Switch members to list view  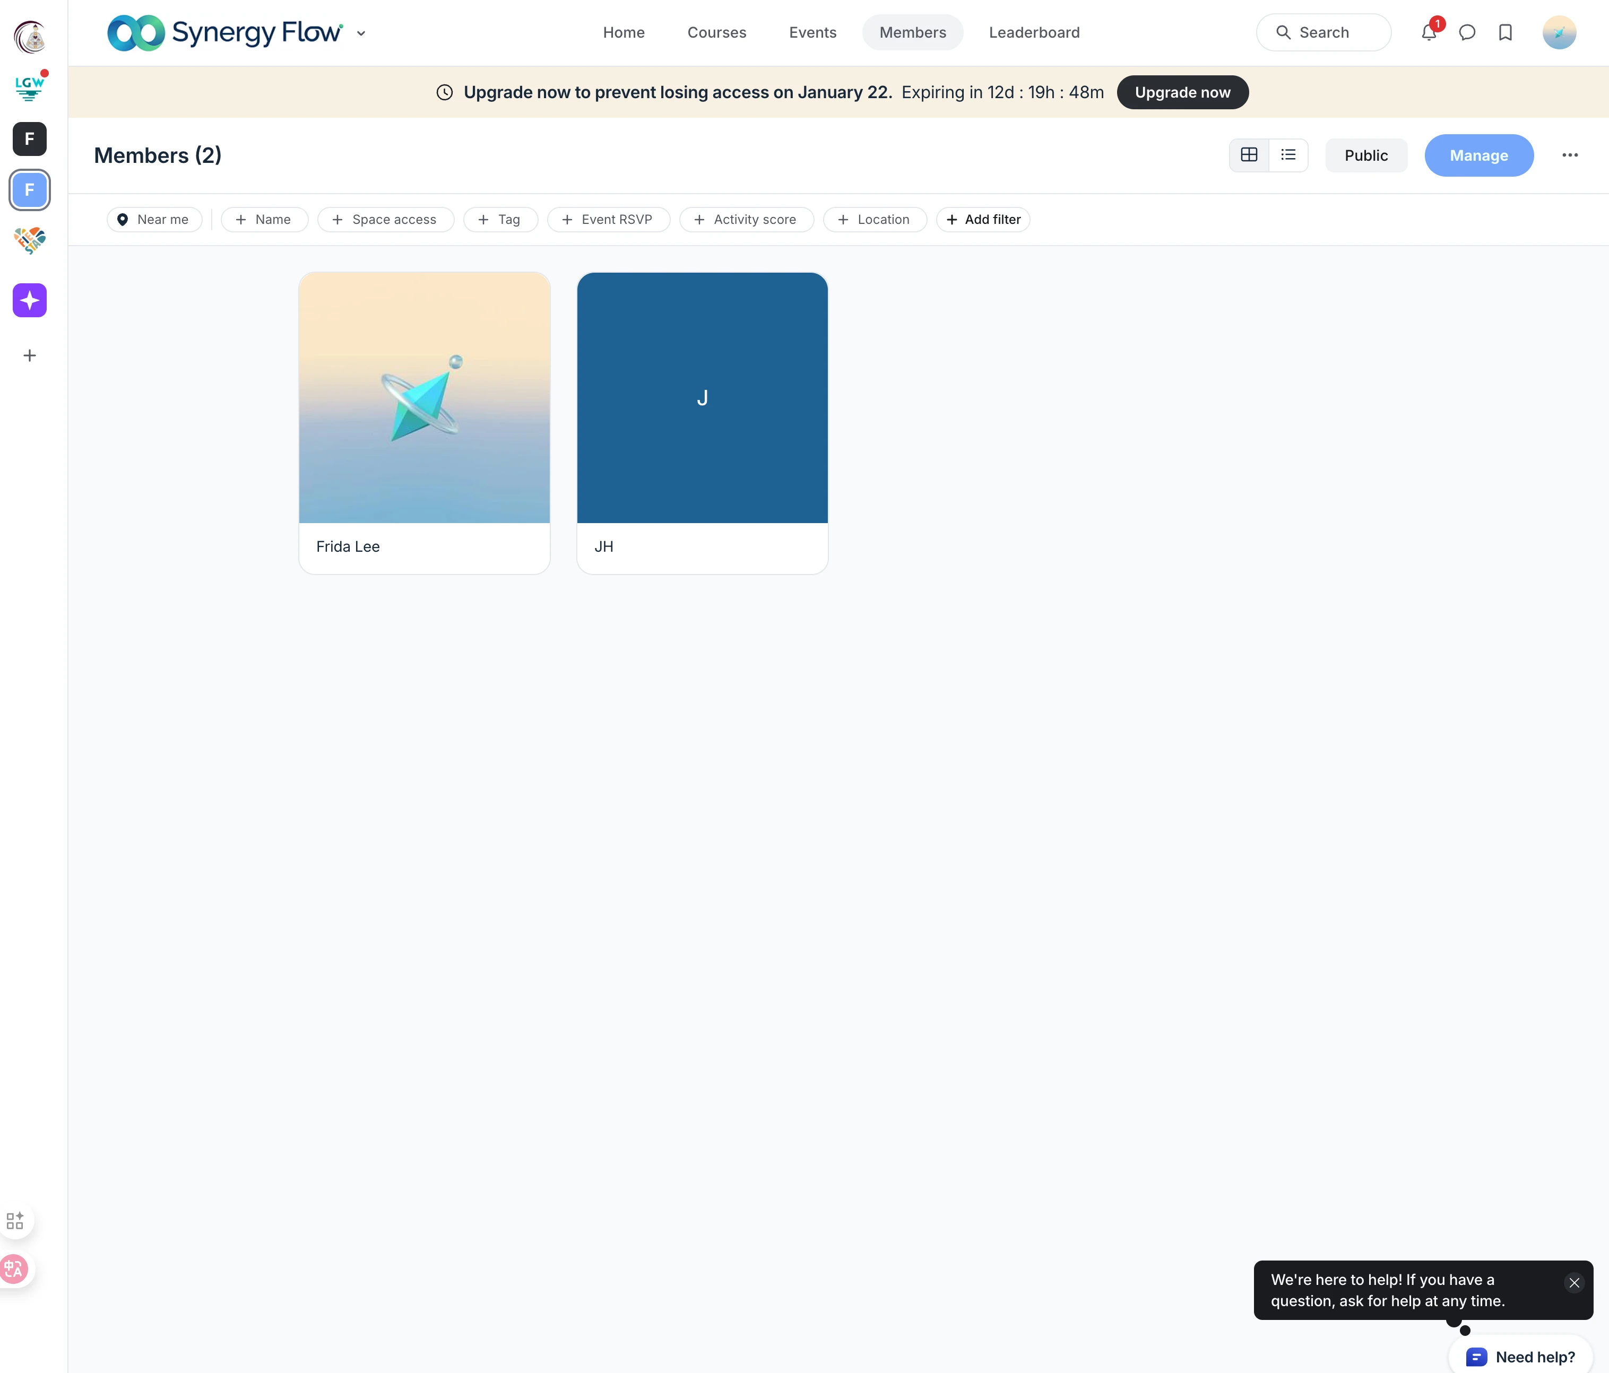pyautogui.click(x=1288, y=155)
